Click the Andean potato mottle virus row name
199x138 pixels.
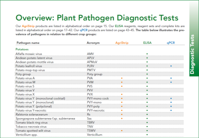tap(34, 62)
